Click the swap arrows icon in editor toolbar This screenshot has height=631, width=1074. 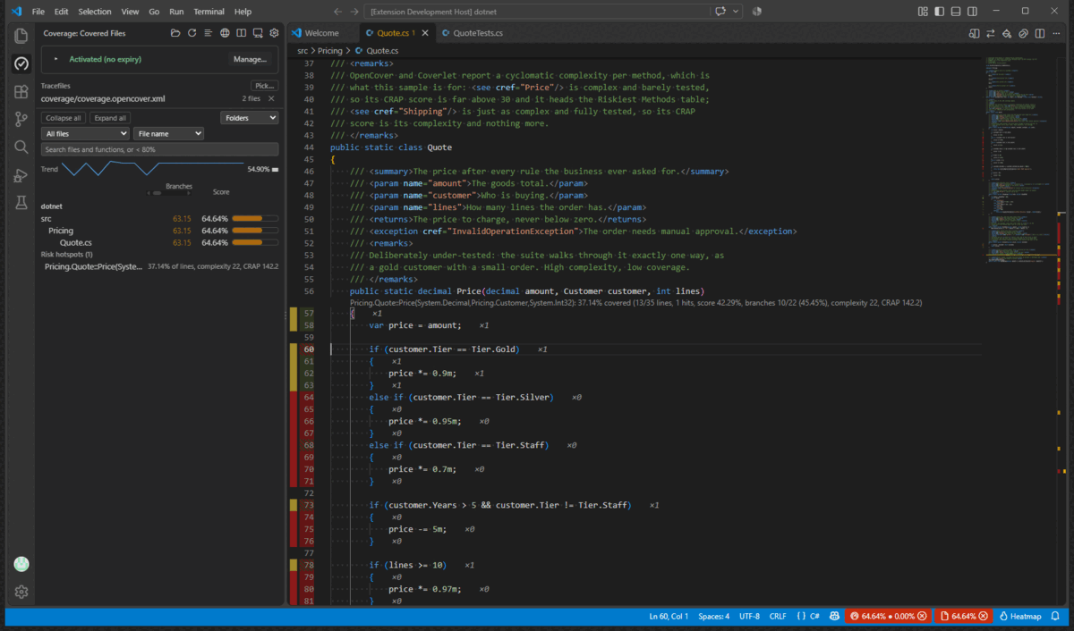(x=991, y=33)
